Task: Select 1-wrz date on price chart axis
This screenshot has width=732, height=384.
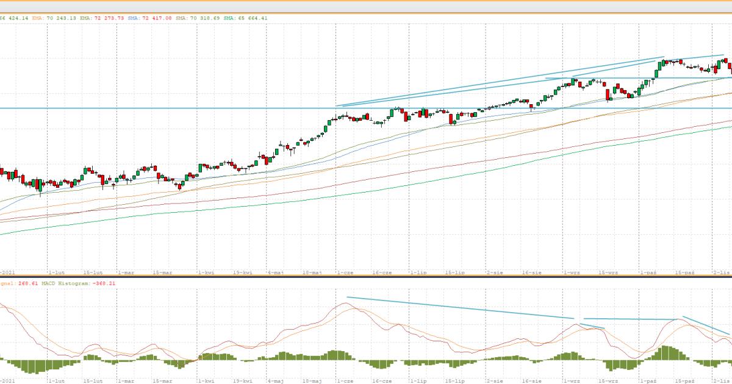Action: point(572,273)
